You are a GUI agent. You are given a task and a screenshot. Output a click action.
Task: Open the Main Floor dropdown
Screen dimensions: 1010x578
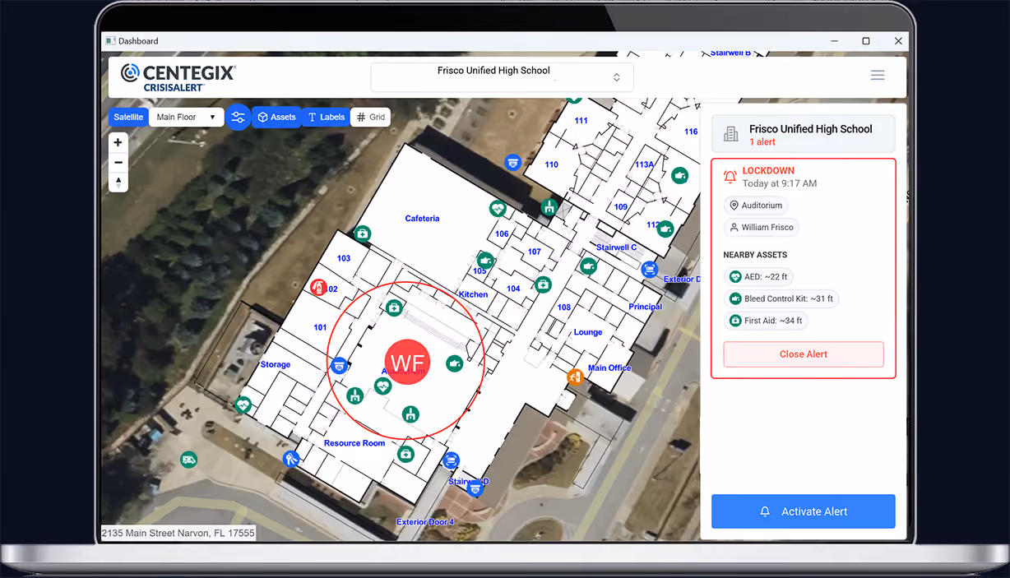pos(187,118)
